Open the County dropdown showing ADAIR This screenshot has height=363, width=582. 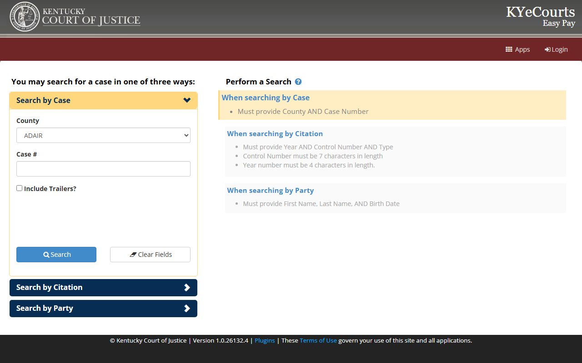coord(103,135)
